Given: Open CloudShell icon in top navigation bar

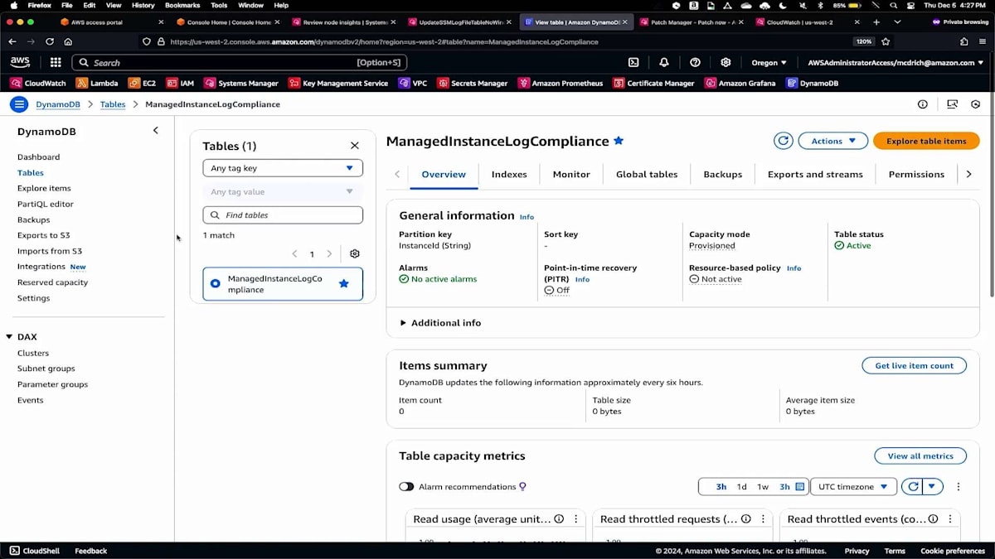Looking at the screenshot, I should click(x=633, y=62).
